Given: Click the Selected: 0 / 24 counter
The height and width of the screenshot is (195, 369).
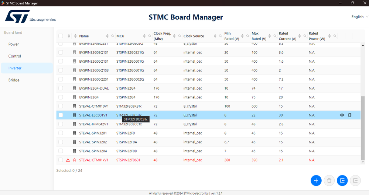Looking at the screenshot, I should click(69, 171).
